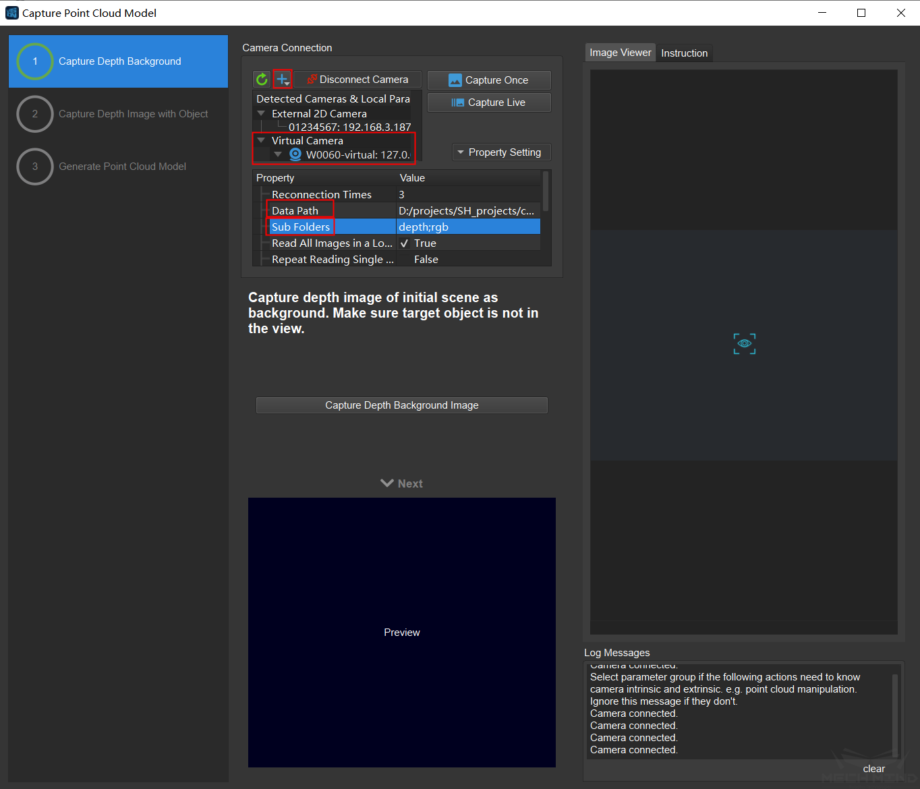The height and width of the screenshot is (789, 920).
Task: Click the green refresh cameras icon
Action: [x=262, y=80]
